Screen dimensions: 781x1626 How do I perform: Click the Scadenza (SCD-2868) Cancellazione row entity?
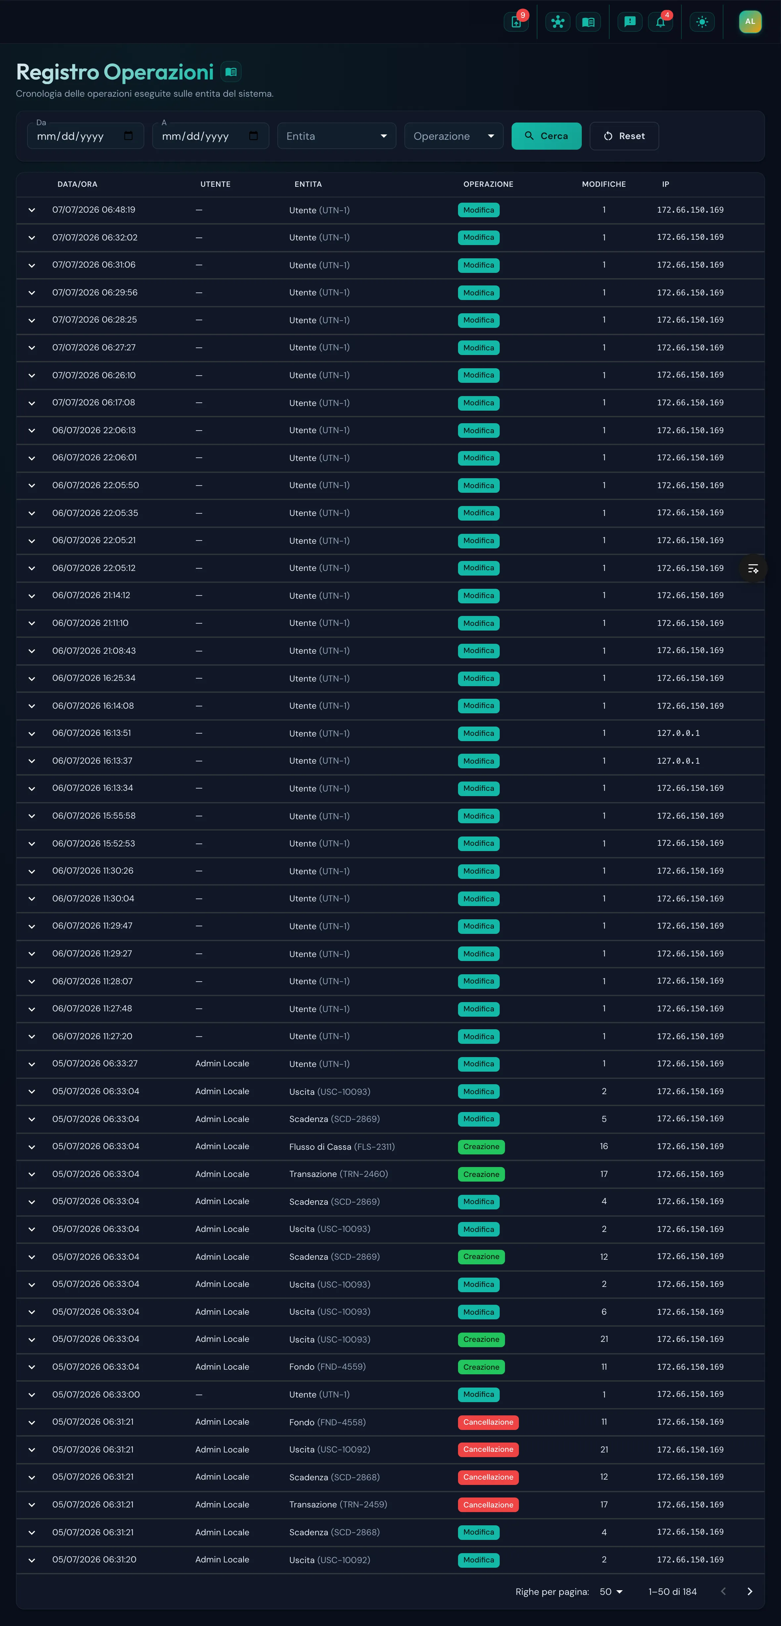[x=334, y=1477]
